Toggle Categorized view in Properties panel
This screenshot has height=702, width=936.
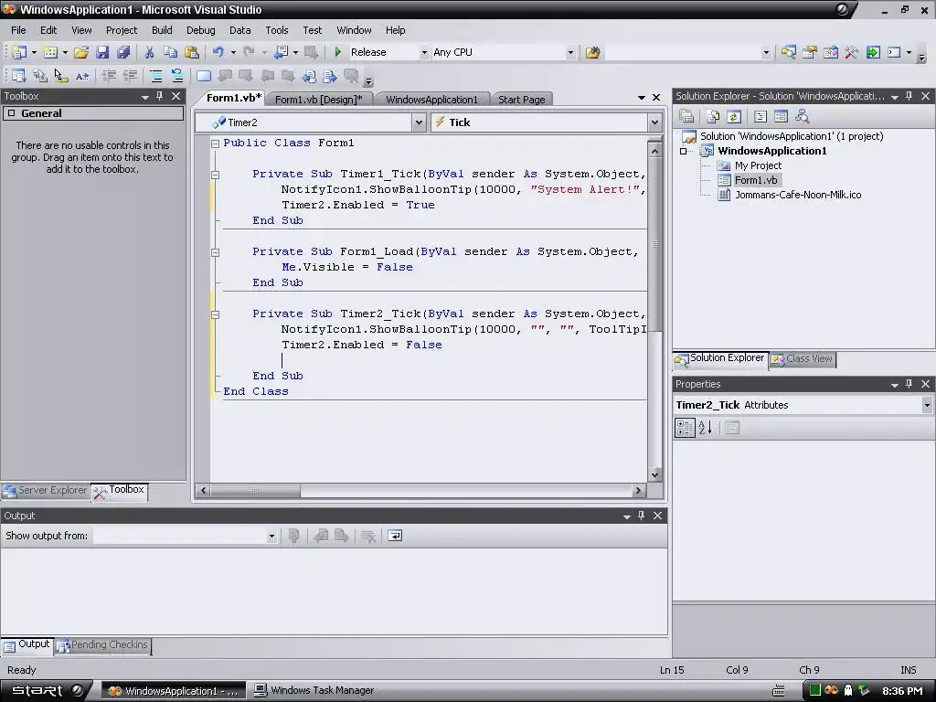pyautogui.click(x=684, y=428)
